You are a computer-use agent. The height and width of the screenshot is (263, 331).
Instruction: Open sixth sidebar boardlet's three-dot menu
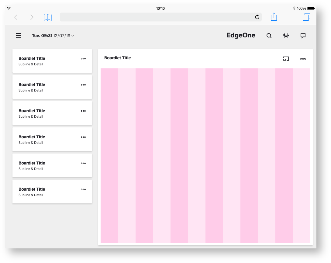click(83, 189)
